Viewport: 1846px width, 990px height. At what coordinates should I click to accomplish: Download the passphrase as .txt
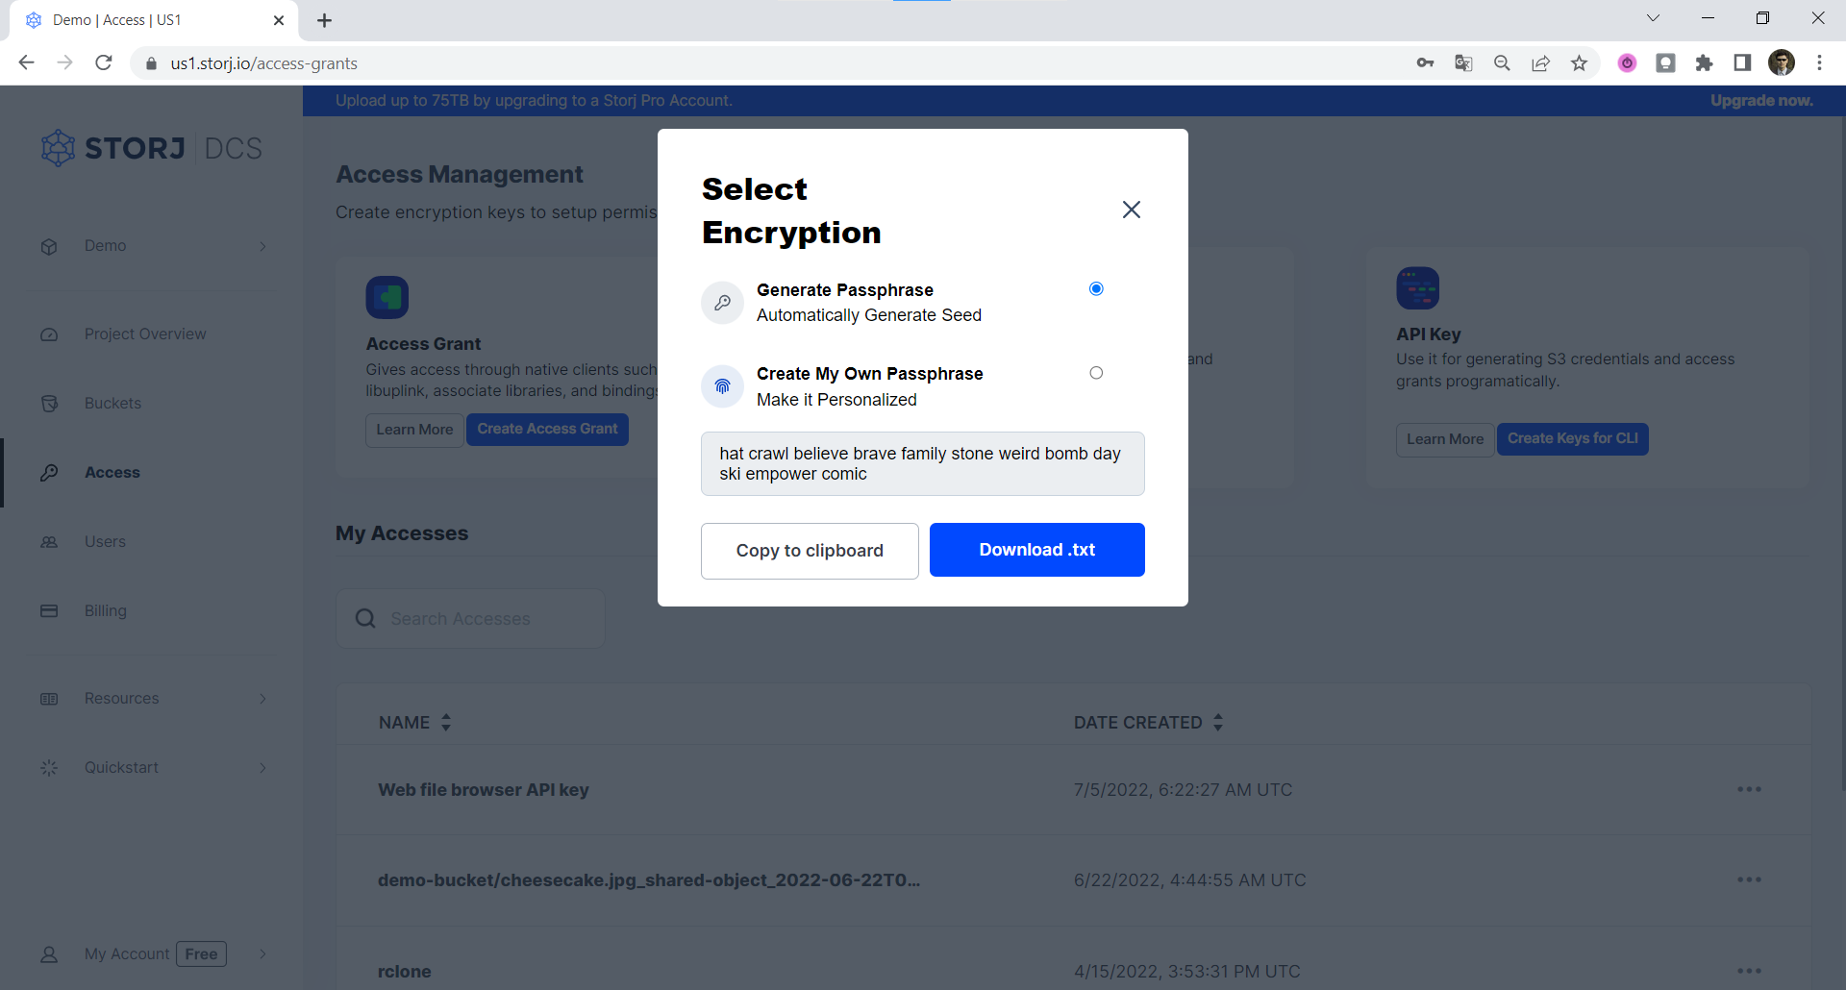1036,550
